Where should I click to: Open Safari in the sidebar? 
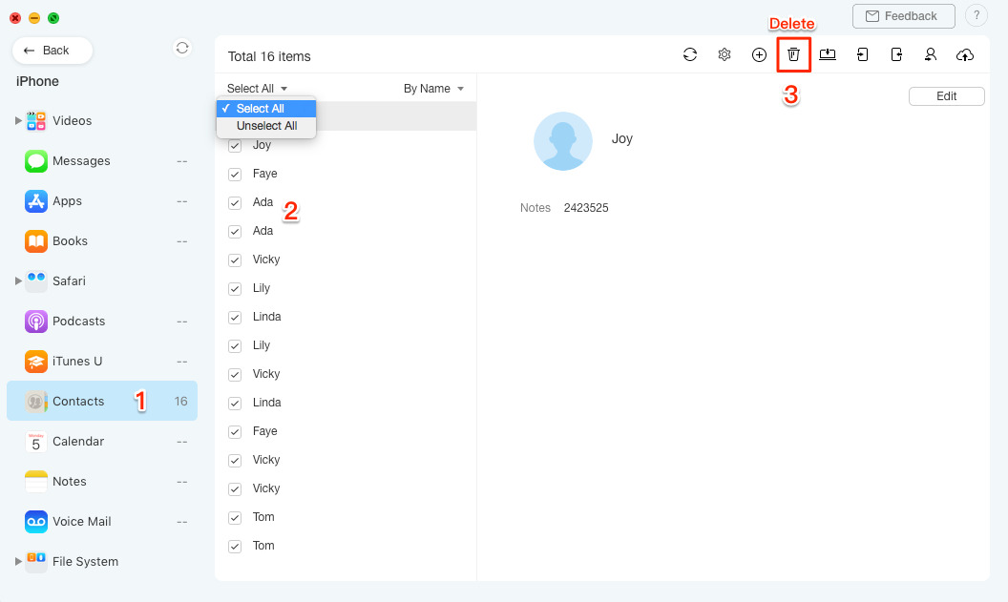click(x=103, y=280)
